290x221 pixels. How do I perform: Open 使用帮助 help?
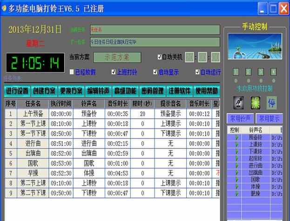[207, 91]
